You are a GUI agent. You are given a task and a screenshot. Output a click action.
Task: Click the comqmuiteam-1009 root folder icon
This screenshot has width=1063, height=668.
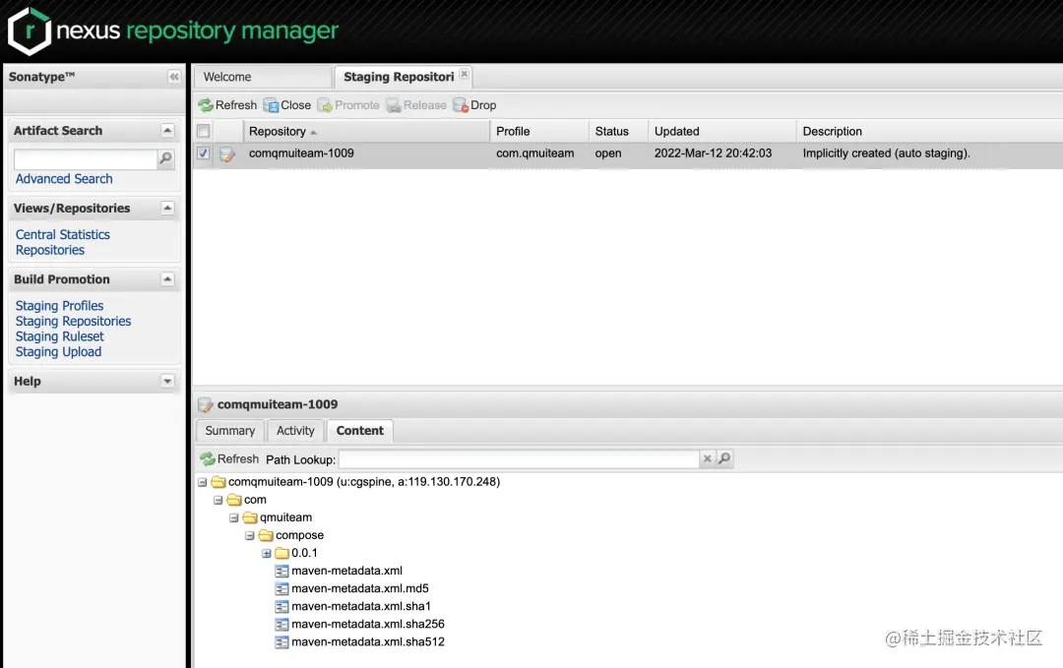pyautogui.click(x=219, y=482)
